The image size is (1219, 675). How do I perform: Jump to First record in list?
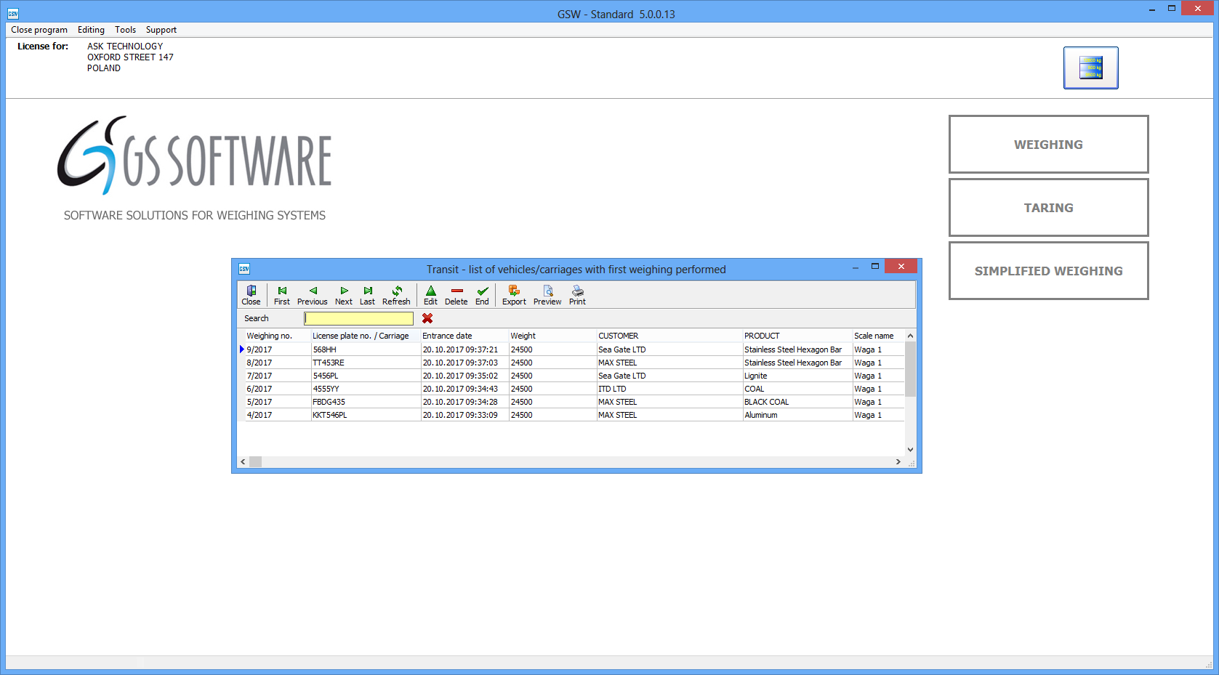[x=282, y=295]
